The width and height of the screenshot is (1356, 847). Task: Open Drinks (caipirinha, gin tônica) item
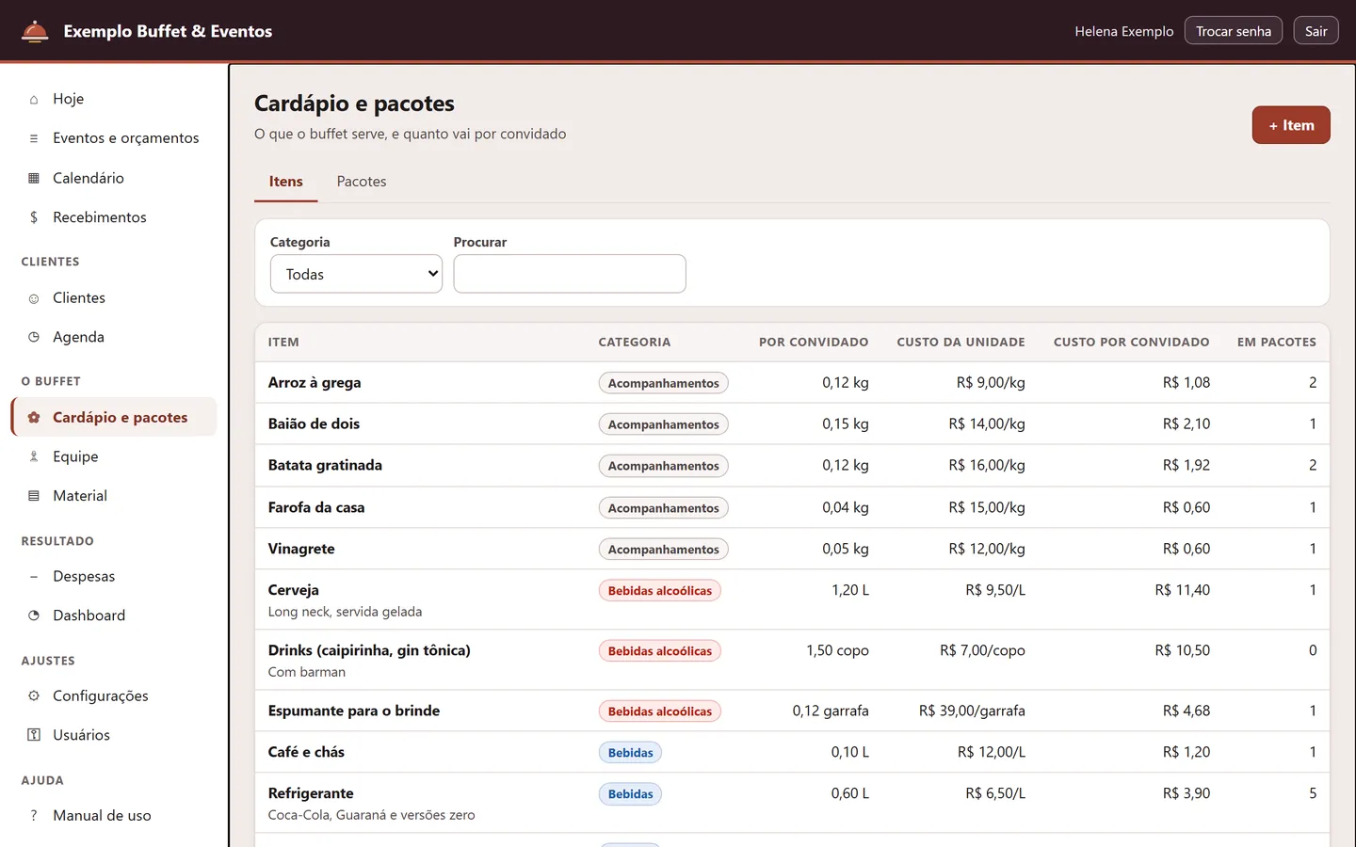pyautogui.click(x=369, y=650)
